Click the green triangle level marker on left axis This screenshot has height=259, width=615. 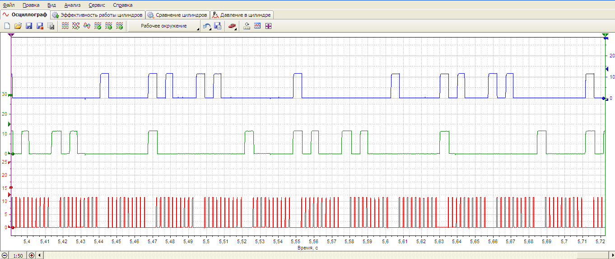coord(9,124)
